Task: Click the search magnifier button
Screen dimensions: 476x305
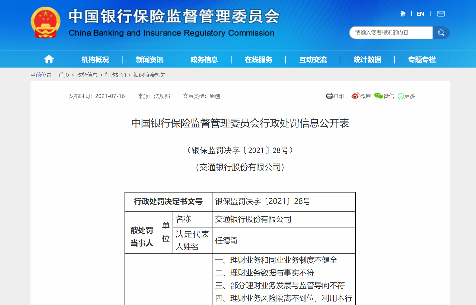Action: 441,33
